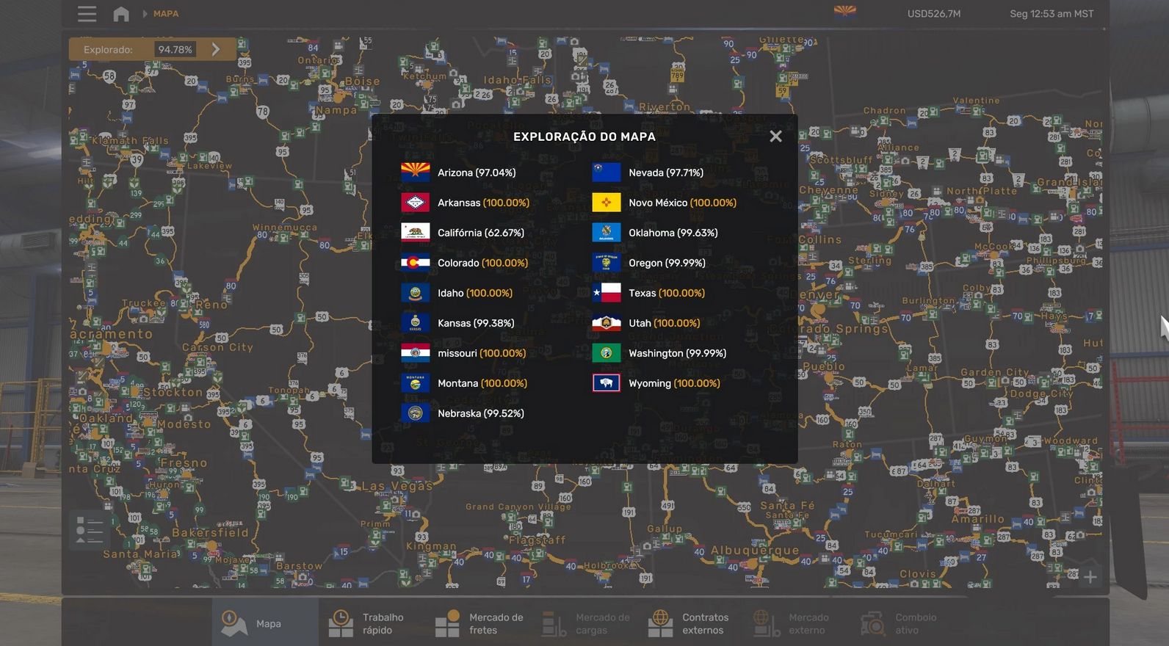Screen dimensions: 1169x646
Task: Click the Arizona flag in top bar
Action: [844, 12]
